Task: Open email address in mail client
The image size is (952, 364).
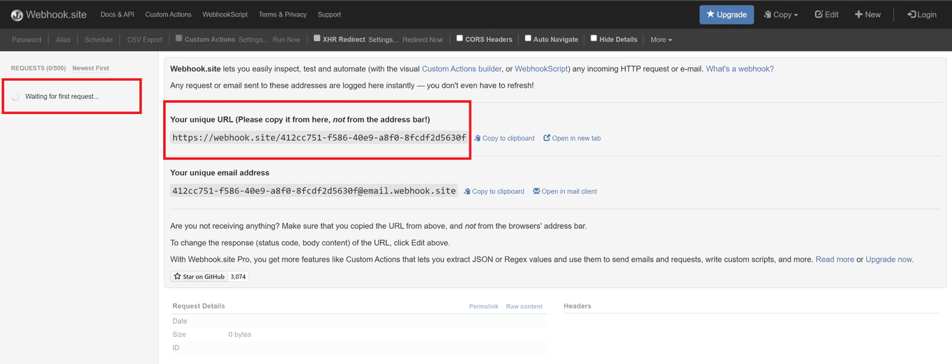Action: click(565, 191)
